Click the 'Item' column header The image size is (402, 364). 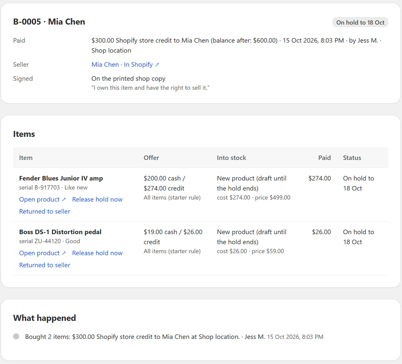point(26,158)
